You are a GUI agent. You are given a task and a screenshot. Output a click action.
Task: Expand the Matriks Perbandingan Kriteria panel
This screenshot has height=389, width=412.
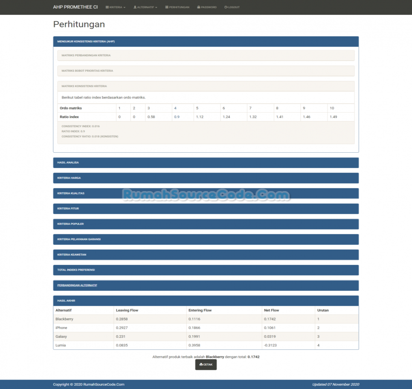pyautogui.click(x=86, y=55)
